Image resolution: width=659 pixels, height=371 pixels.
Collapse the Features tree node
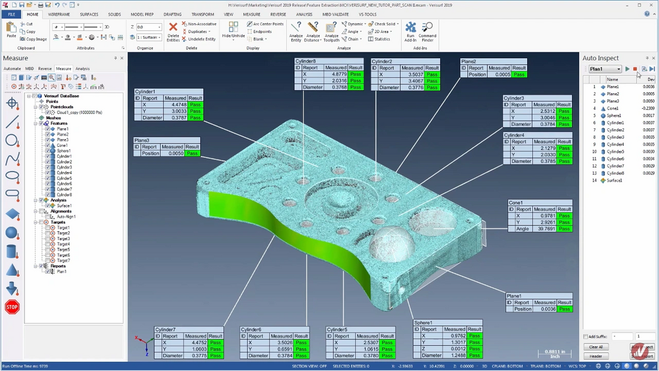coord(36,124)
